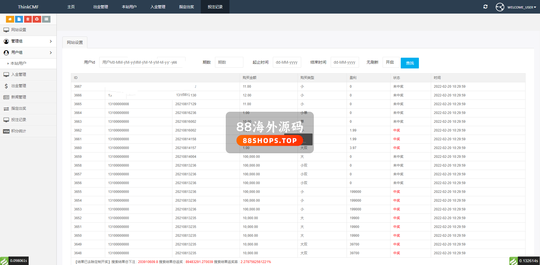Open the WELCOME_USER account dropdown
The image size is (540, 265).
click(x=521, y=7)
